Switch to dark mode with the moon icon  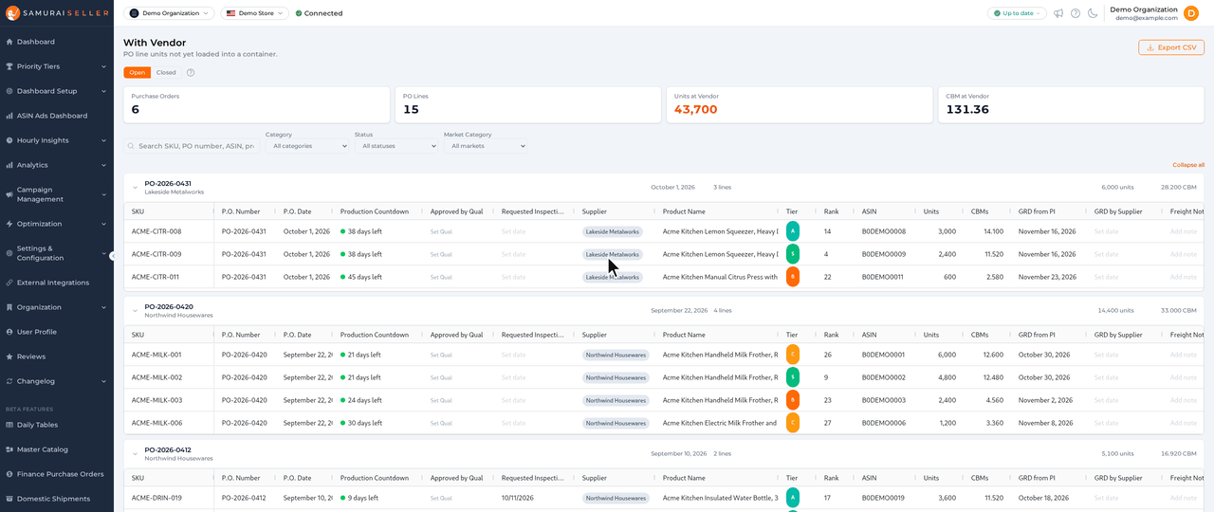click(x=1093, y=13)
